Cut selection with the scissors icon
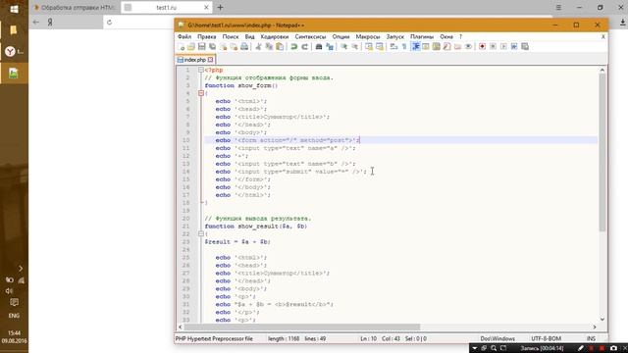The height and width of the screenshot is (353, 628). [x=258, y=47]
